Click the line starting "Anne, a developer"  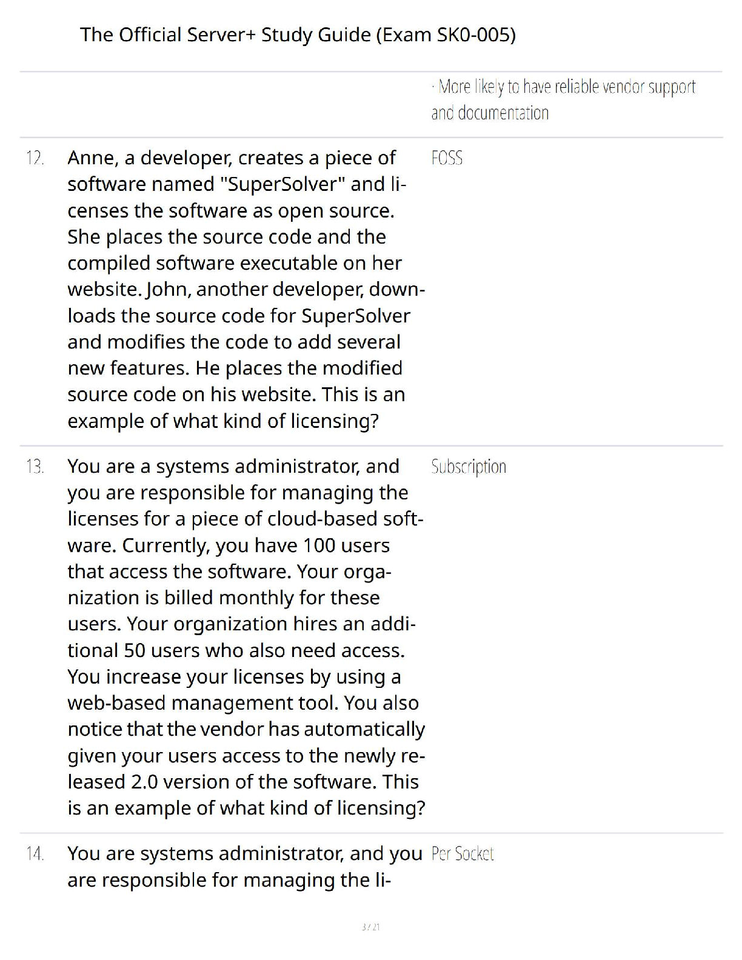pos(231,158)
